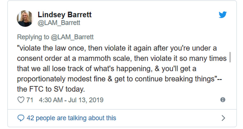Open Lindsey Barrett's profile photo

click(25, 18)
